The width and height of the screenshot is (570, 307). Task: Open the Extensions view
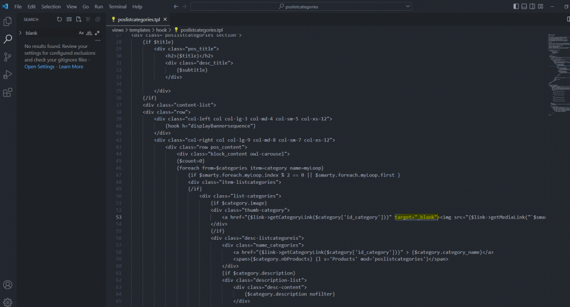8,92
